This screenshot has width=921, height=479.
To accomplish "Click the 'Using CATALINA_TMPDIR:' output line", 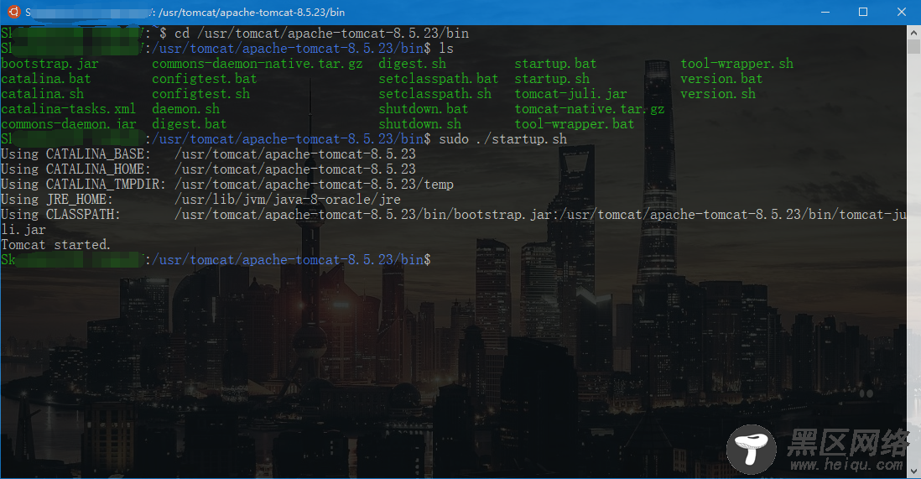I will pyautogui.click(x=227, y=185).
